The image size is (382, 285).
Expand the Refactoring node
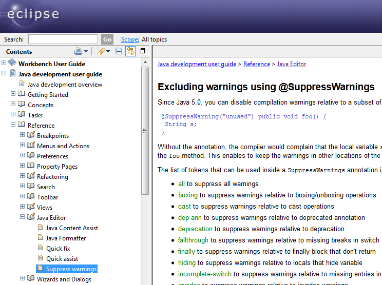22,175
